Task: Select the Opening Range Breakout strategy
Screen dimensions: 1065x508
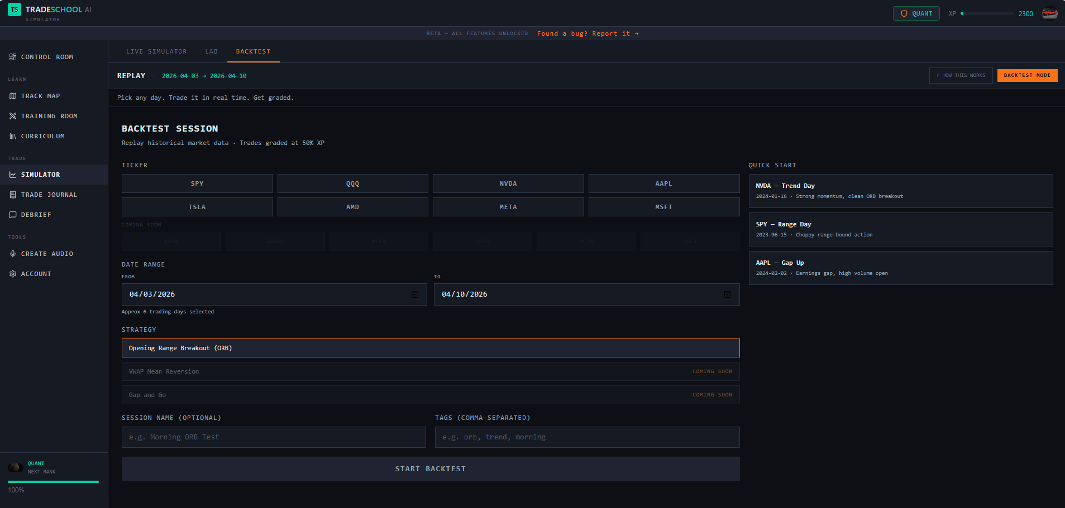Action: coord(430,347)
